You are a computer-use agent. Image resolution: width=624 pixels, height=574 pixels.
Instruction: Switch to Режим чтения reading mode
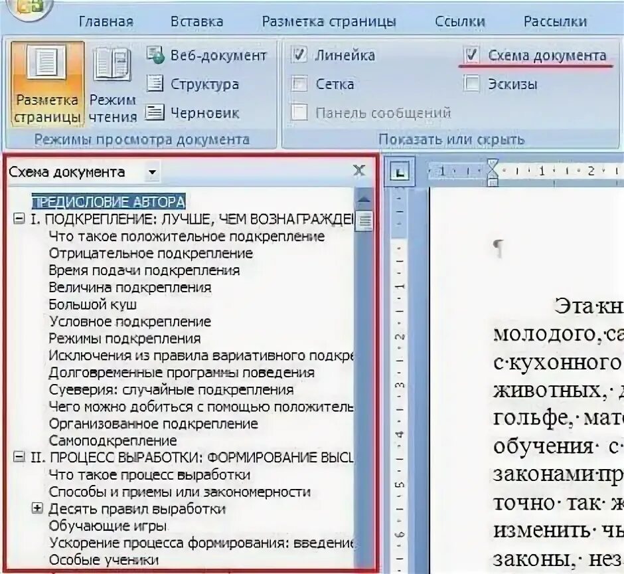tap(113, 84)
